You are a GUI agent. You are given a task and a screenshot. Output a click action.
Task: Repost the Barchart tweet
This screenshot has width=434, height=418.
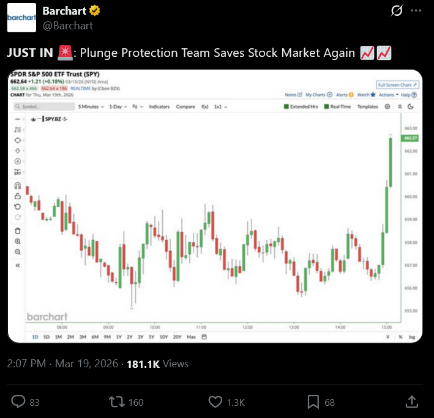pos(116,402)
